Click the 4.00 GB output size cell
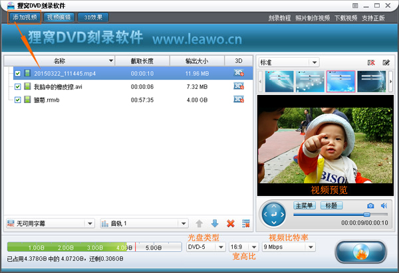The width and height of the screenshot is (399, 273). tap(197, 100)
